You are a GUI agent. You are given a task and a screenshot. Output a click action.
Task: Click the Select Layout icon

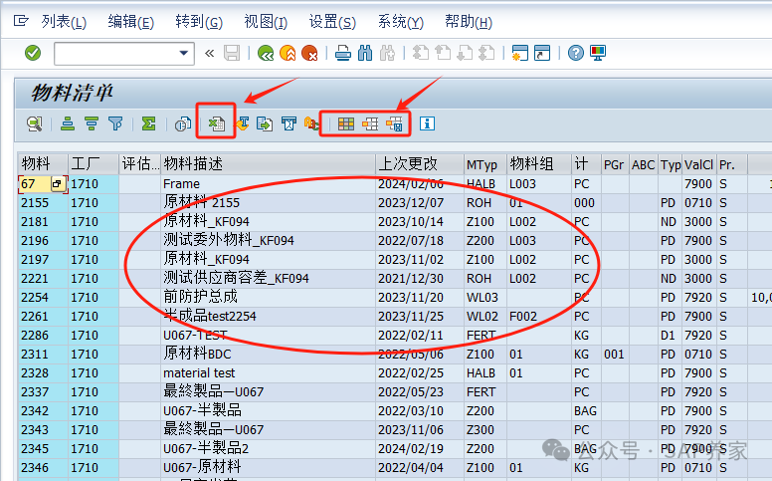pyautogui.click(x=370, y=123)
